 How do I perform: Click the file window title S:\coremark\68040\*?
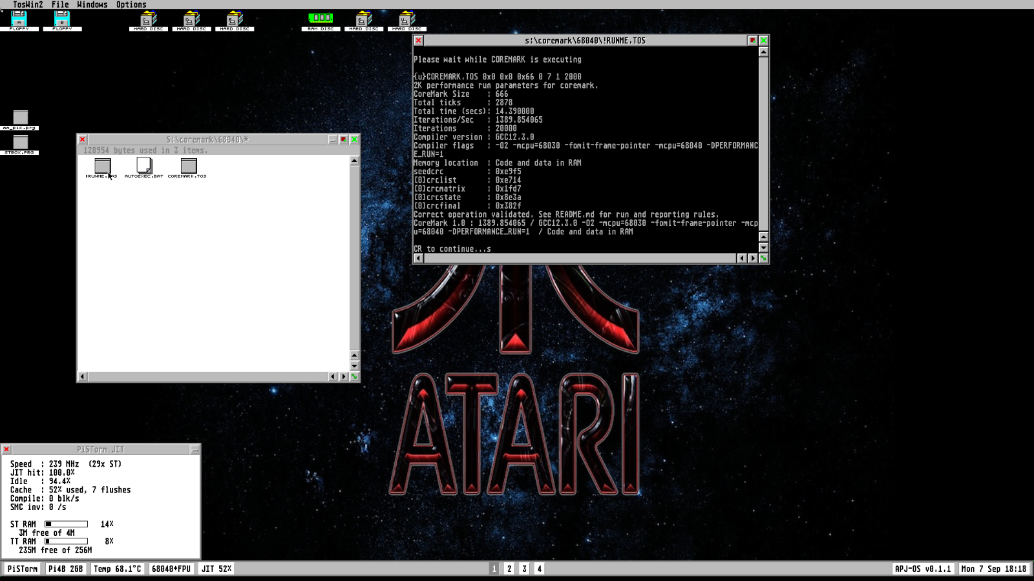[x=207, y=139]
